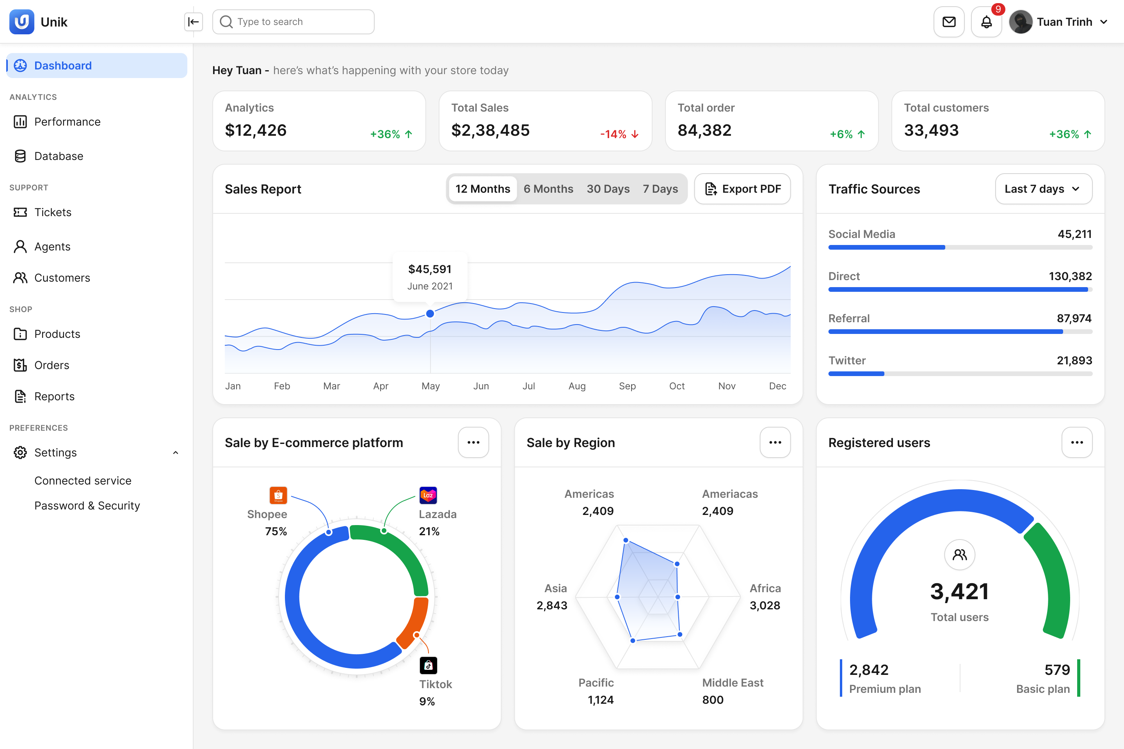The image size is (1124, 749).
Task: Select the 7 Days range
Action: pyautogui.click(x=660, y=189)
